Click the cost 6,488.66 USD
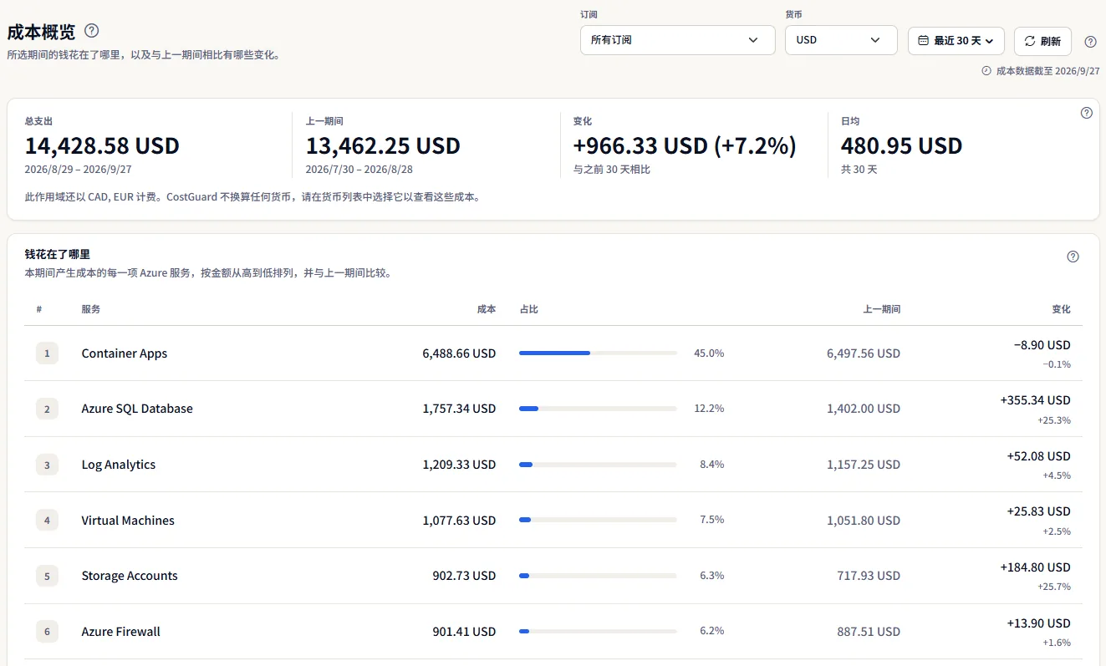The height and width of the screenshot is (666, 1106). coord(459,353)
